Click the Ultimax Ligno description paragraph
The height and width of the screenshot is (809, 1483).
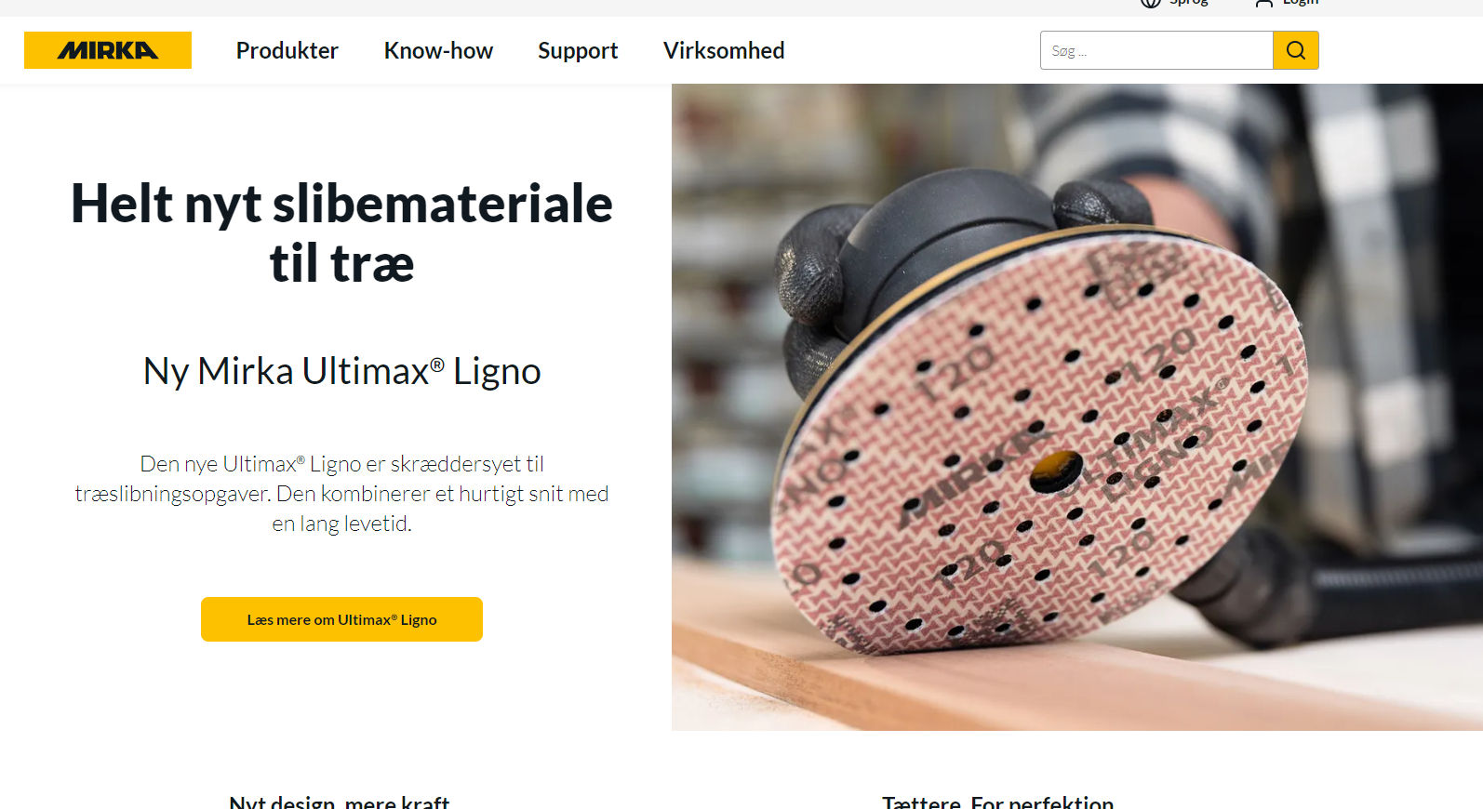pos(341,494)
